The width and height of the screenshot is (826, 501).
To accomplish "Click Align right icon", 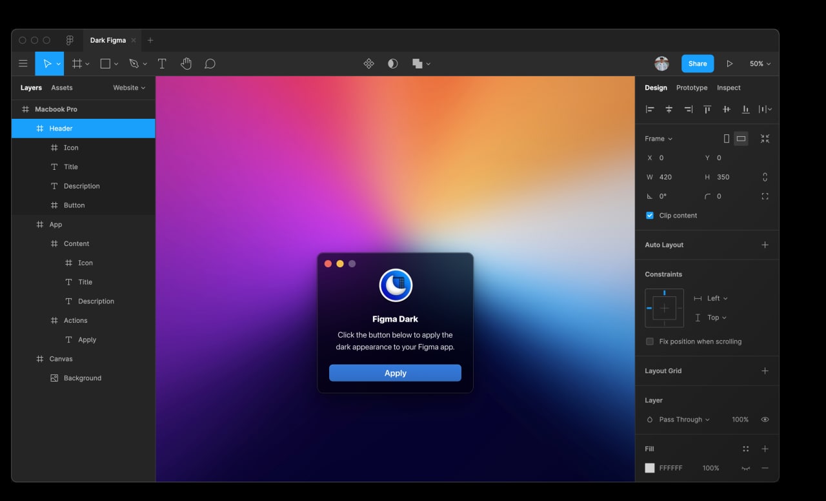I will coord(689,109).
